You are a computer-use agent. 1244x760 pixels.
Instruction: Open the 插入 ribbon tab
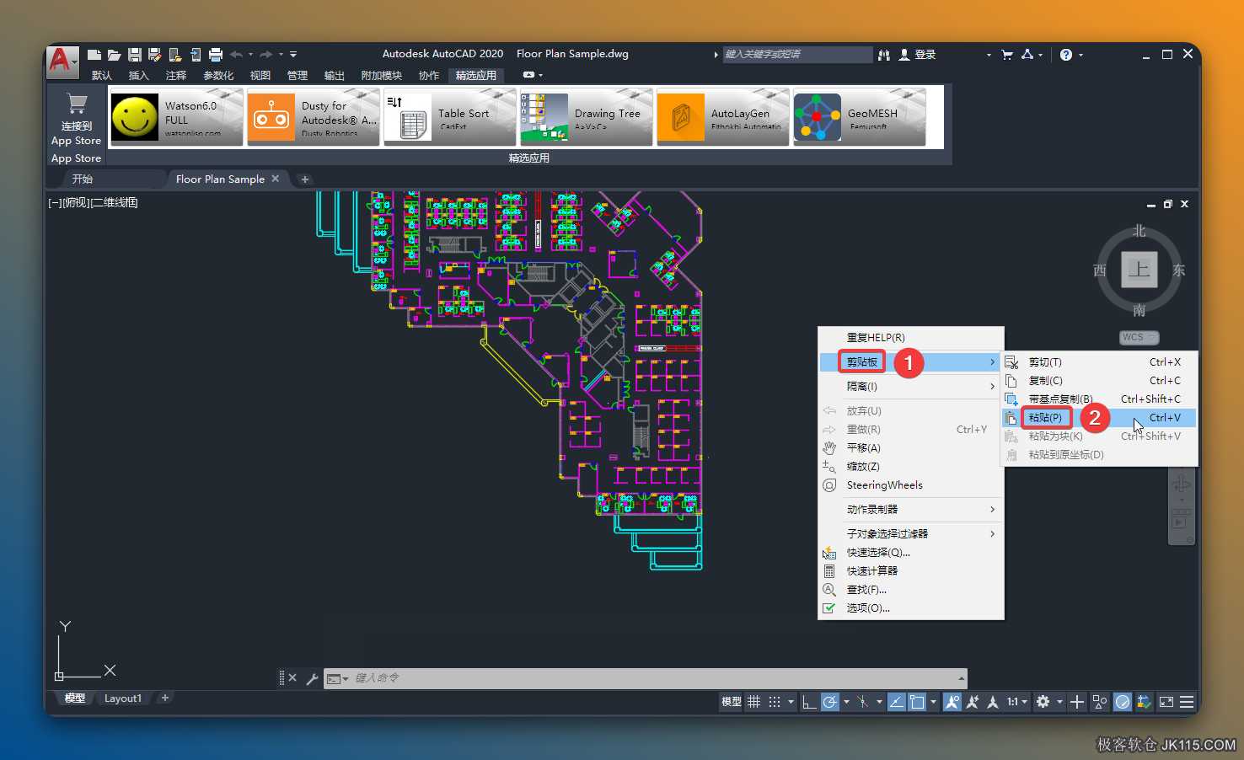138,75
